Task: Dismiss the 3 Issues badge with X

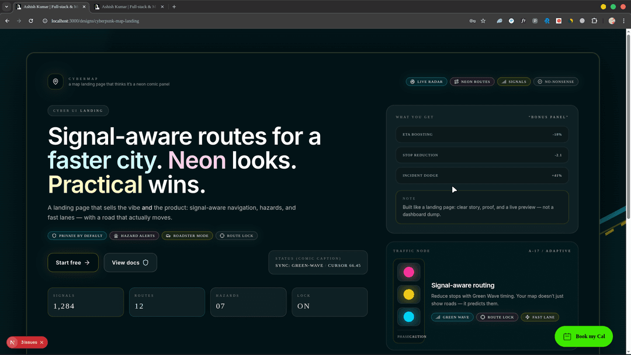Action: point(42,342)
